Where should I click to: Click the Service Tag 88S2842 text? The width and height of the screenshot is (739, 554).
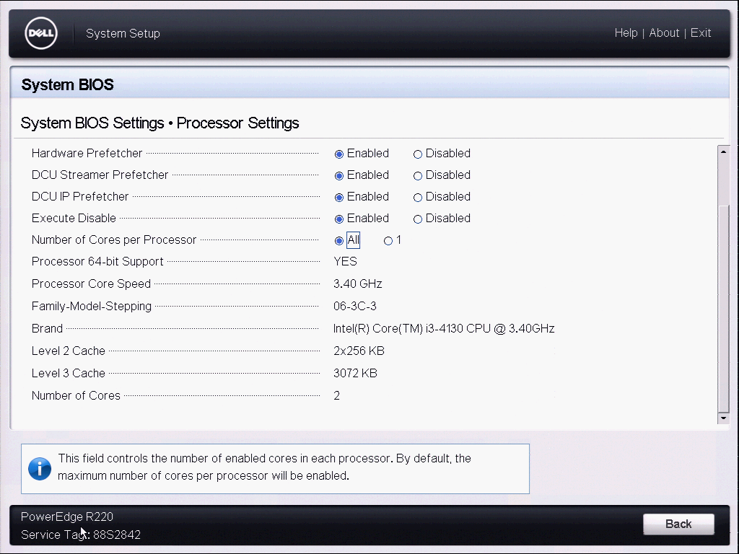[81, 535]
